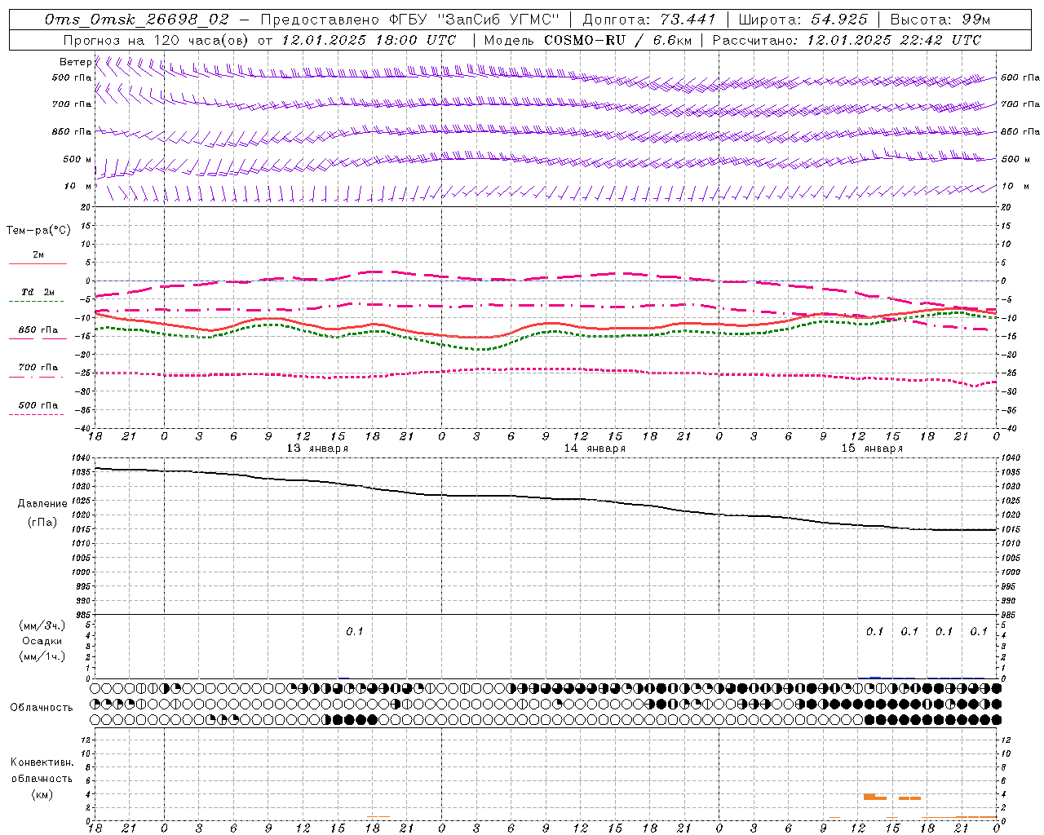Click the 13 января date label

pyautogui.click(x=317, y=448)
